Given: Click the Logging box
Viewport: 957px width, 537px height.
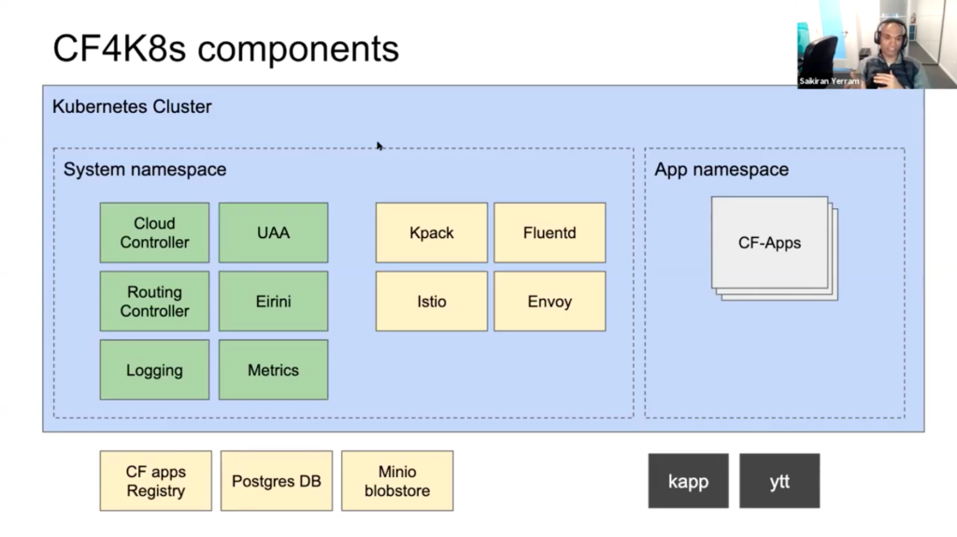Looking at the screenshot, I should [x=154, y=370].
